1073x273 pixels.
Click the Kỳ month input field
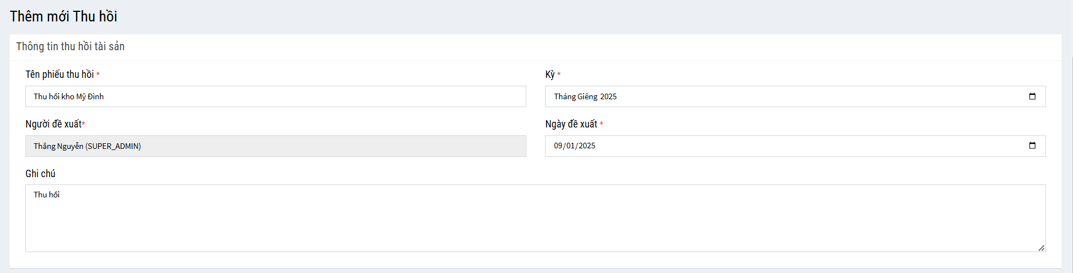[x=790, y=96]
